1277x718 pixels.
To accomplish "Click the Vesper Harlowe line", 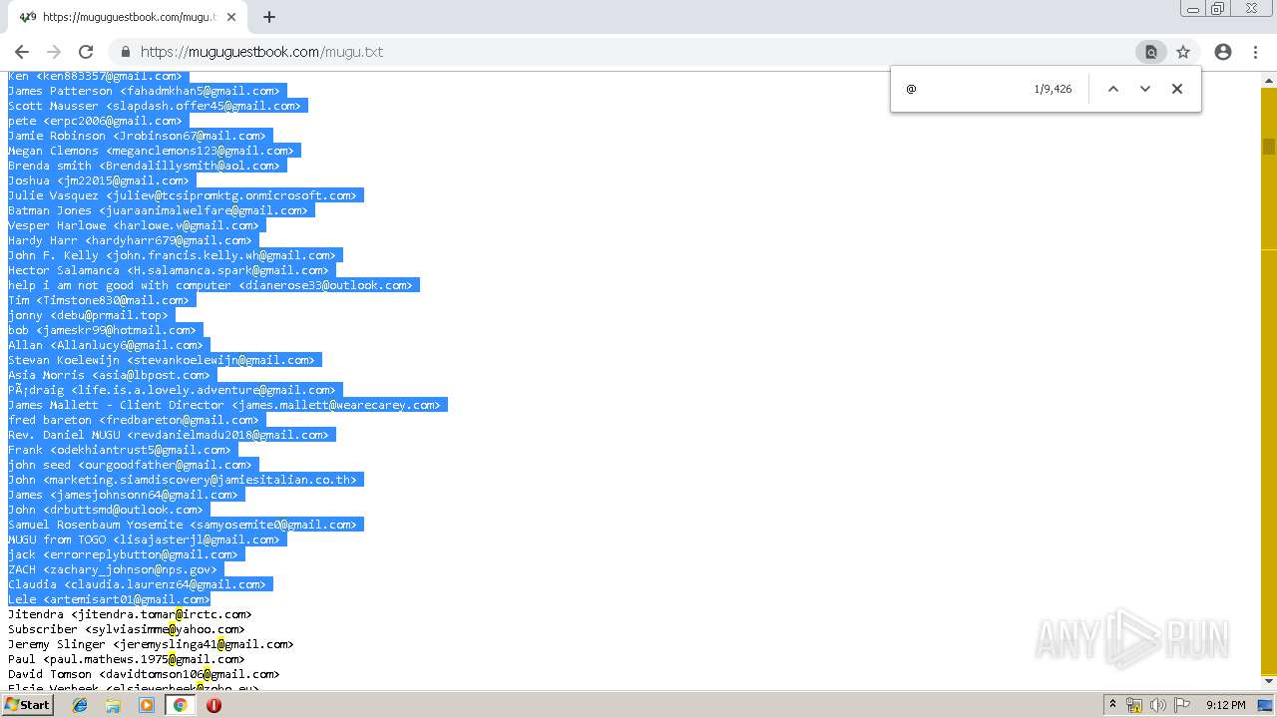I will pyautogui.click(x=134, y=225).
